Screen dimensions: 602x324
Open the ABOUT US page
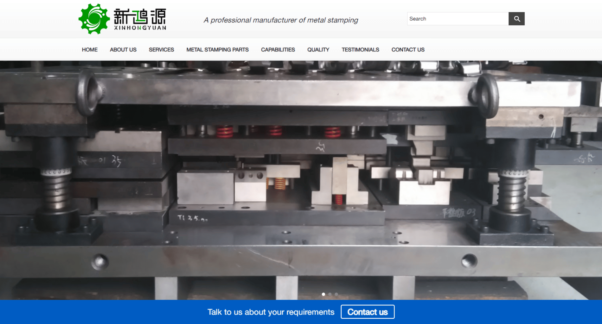click(x=123, y=50)
